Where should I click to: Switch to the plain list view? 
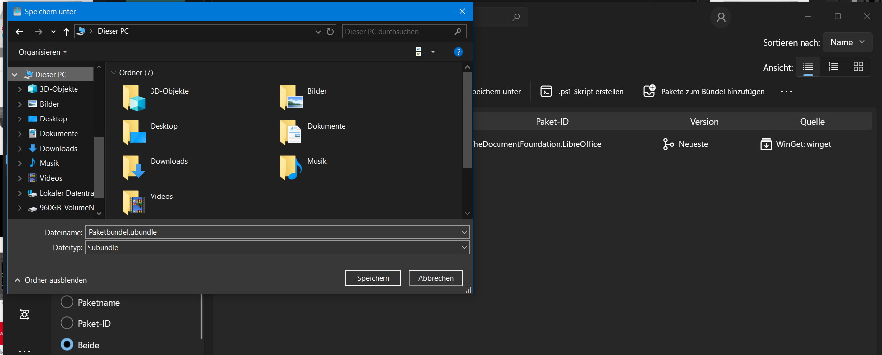tap(808, 67)
